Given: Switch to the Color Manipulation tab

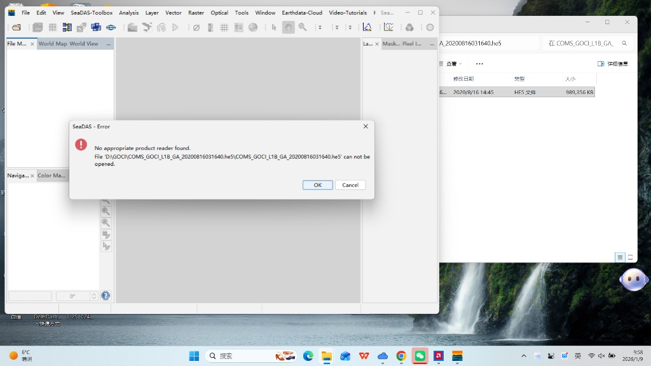Looking at the screenshot, I should pos(51,175).
